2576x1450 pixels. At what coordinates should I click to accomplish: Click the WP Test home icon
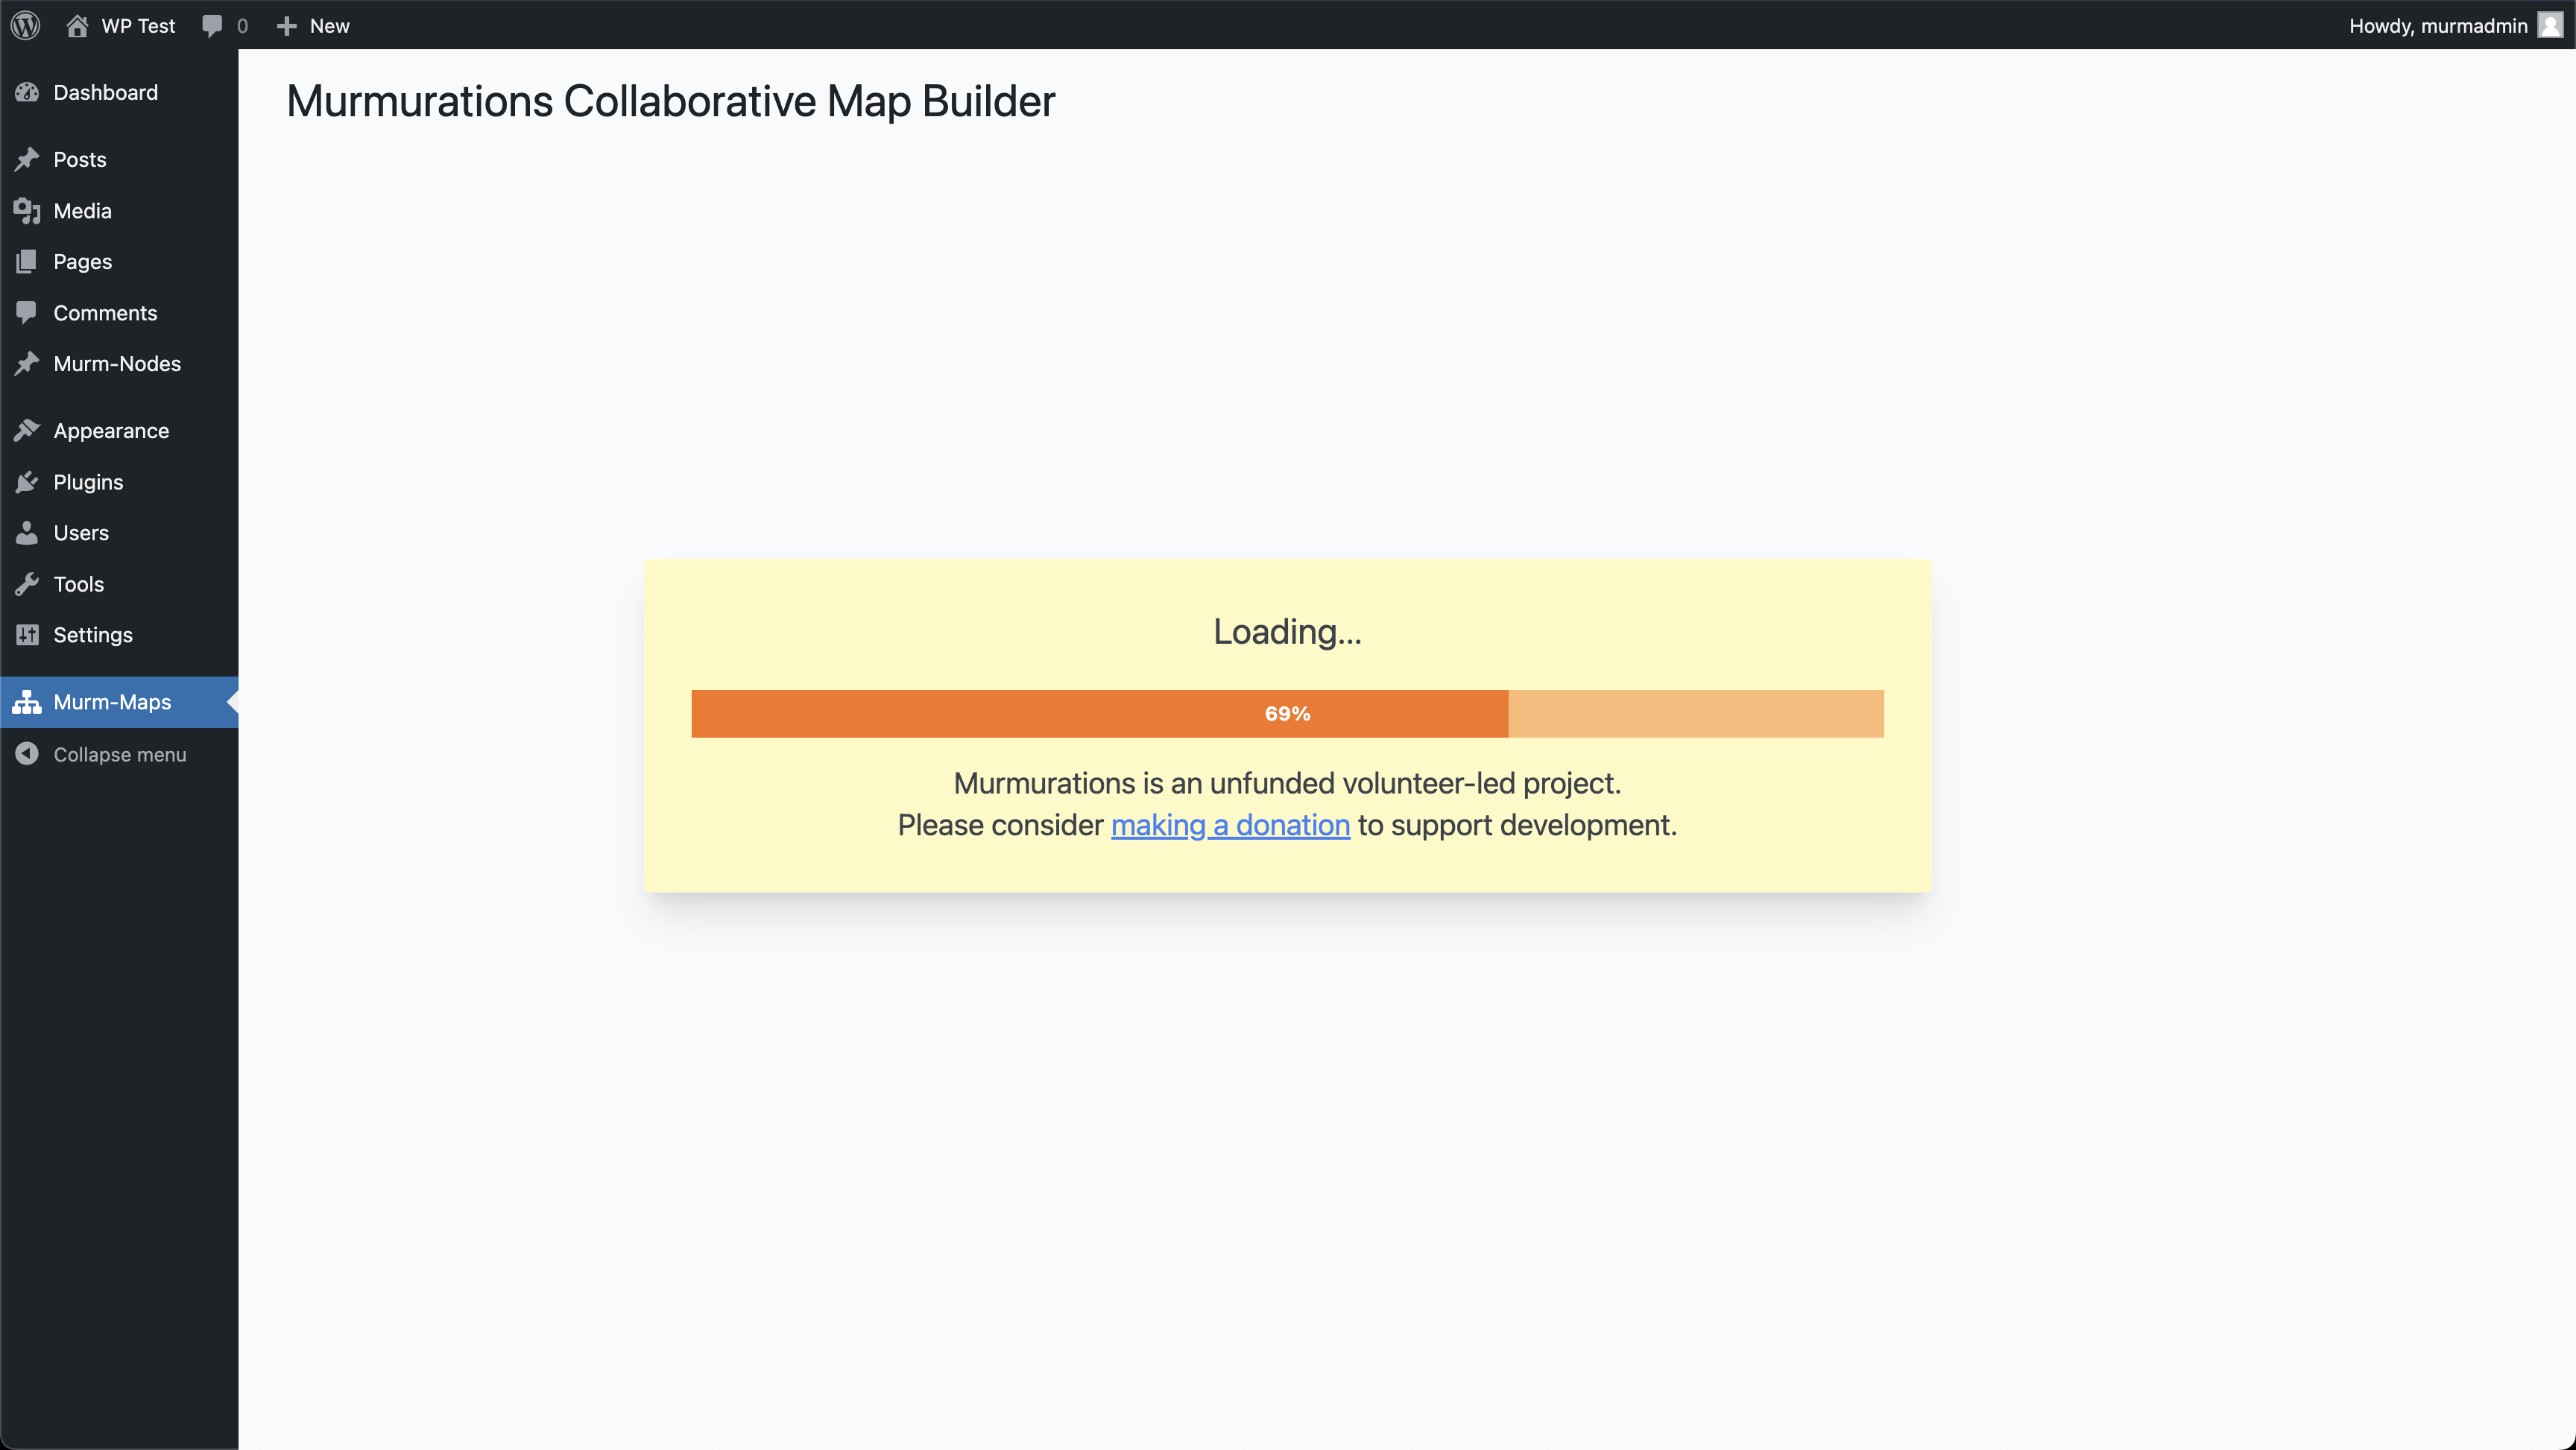tap(77, 25)
